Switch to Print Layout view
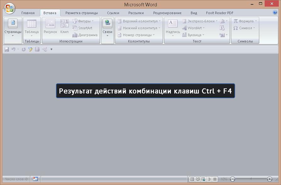 (x=192, y=179)
